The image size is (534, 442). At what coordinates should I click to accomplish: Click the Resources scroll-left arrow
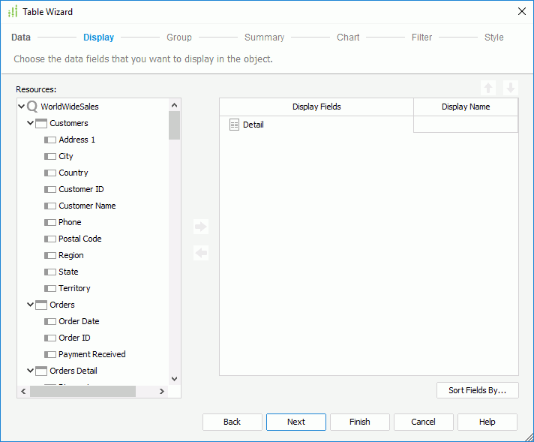point(23,391)
